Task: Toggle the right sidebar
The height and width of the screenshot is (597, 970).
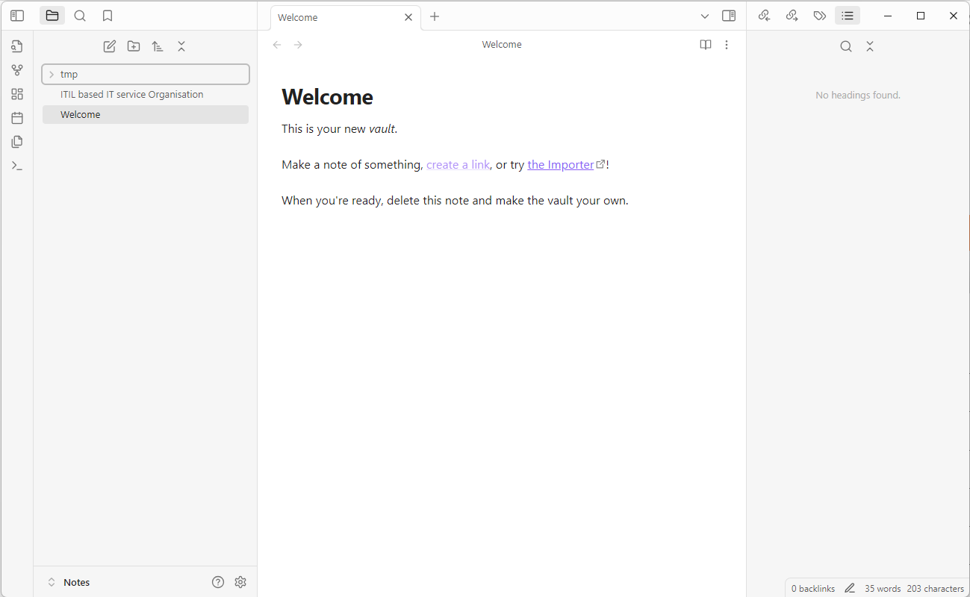Action: point(729,16)
